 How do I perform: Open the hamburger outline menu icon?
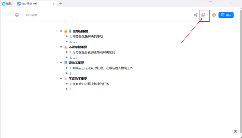[9, 15]
